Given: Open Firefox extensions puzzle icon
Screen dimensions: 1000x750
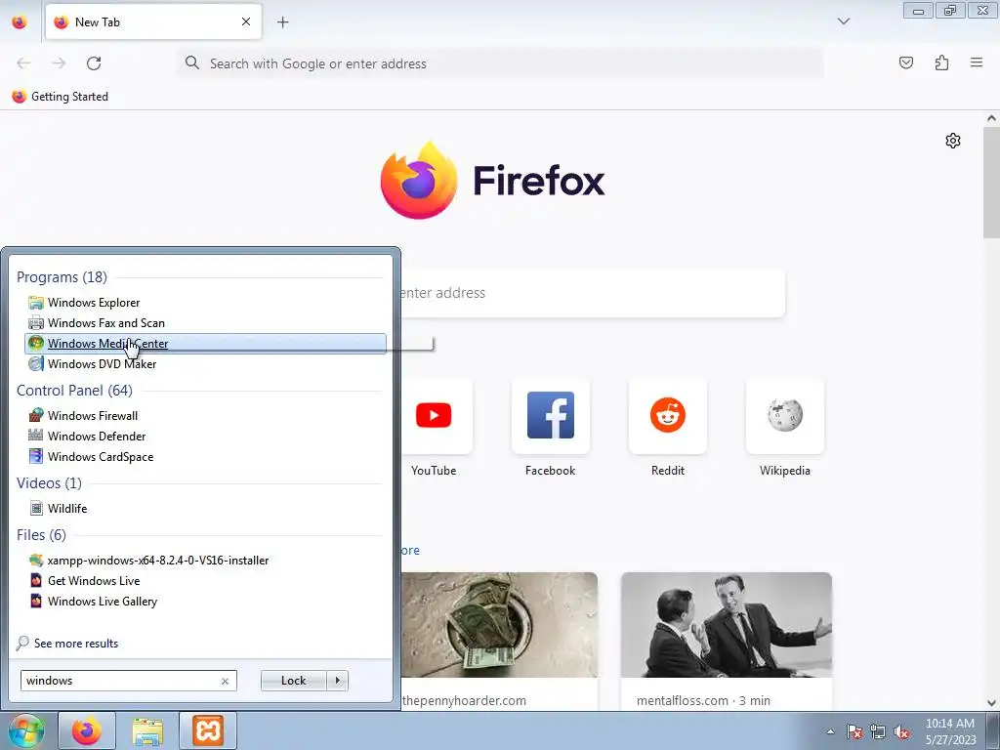Looking at the screenshot, I should [x=941, y=62].
